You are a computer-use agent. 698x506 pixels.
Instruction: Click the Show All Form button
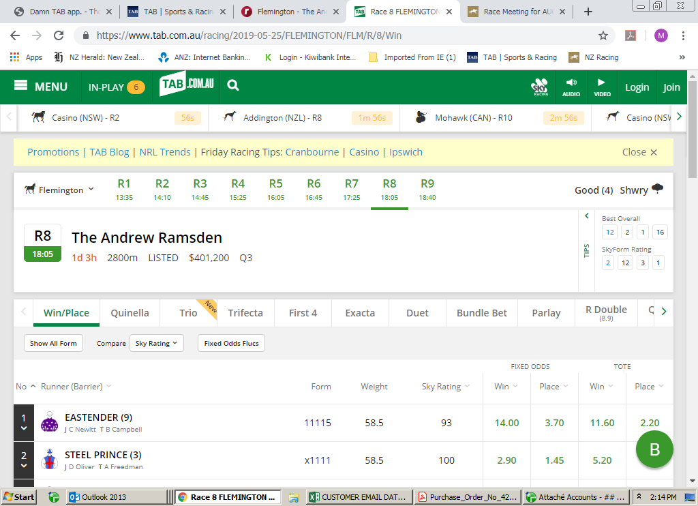(53, 344)
